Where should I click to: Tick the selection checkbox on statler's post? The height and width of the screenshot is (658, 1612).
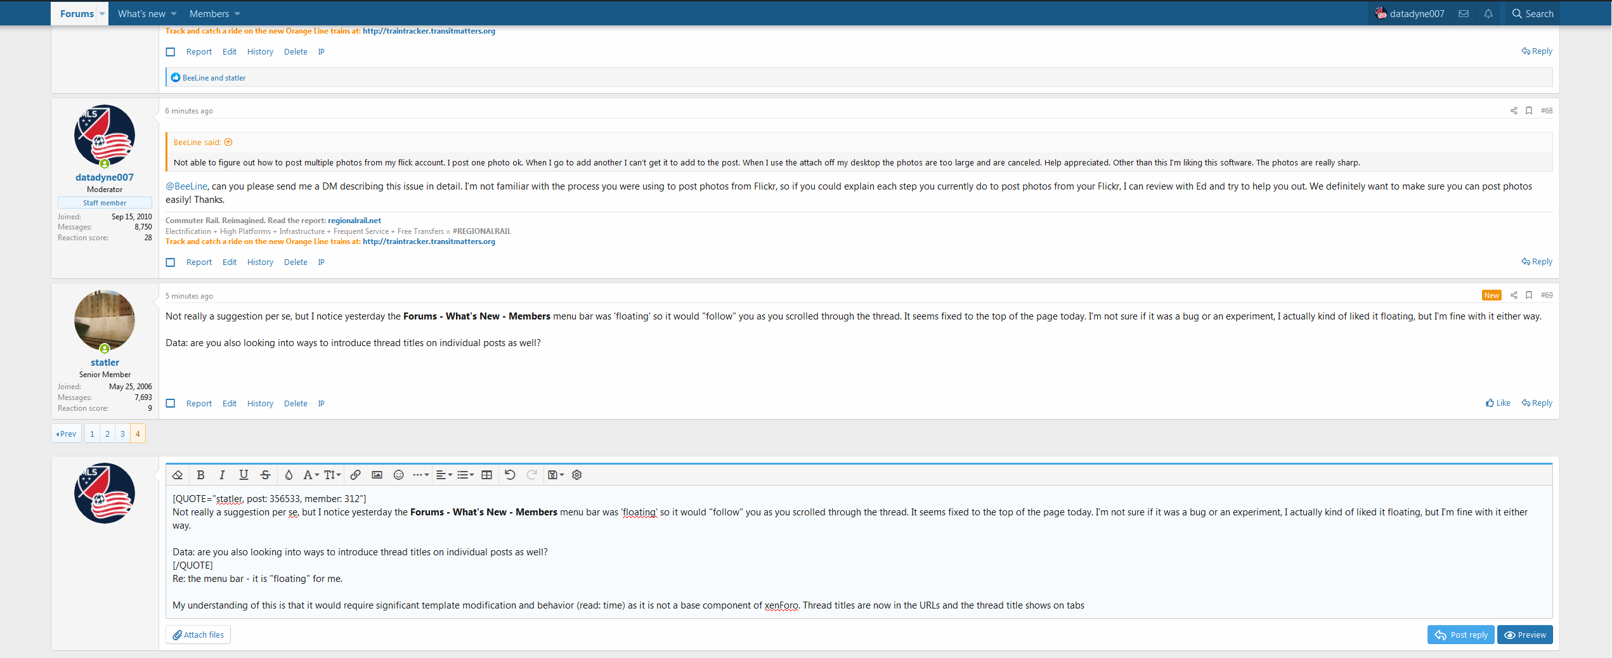[171, 403]
